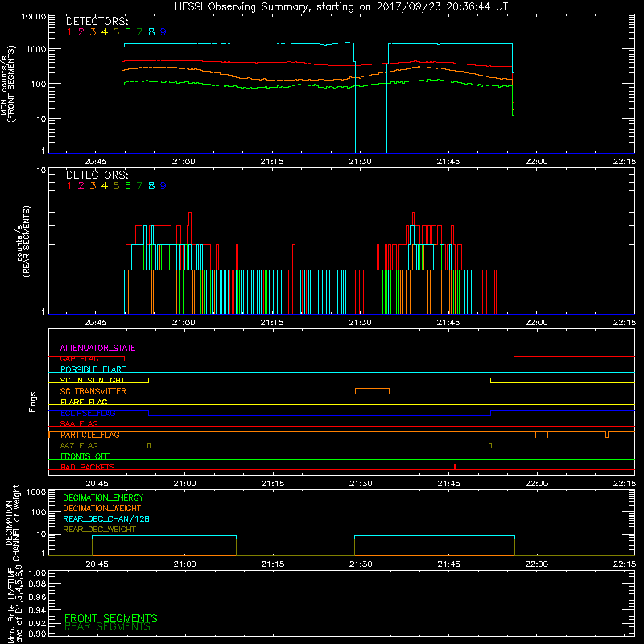Click 0.98 on the livetime y-axis
The width and height of the screenshot is (644, 644).
click(x=37, y=584)
